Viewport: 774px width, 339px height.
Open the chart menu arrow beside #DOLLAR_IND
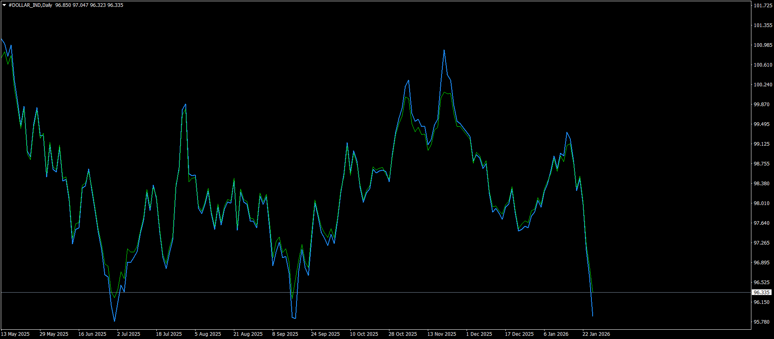tap(4, 5)
